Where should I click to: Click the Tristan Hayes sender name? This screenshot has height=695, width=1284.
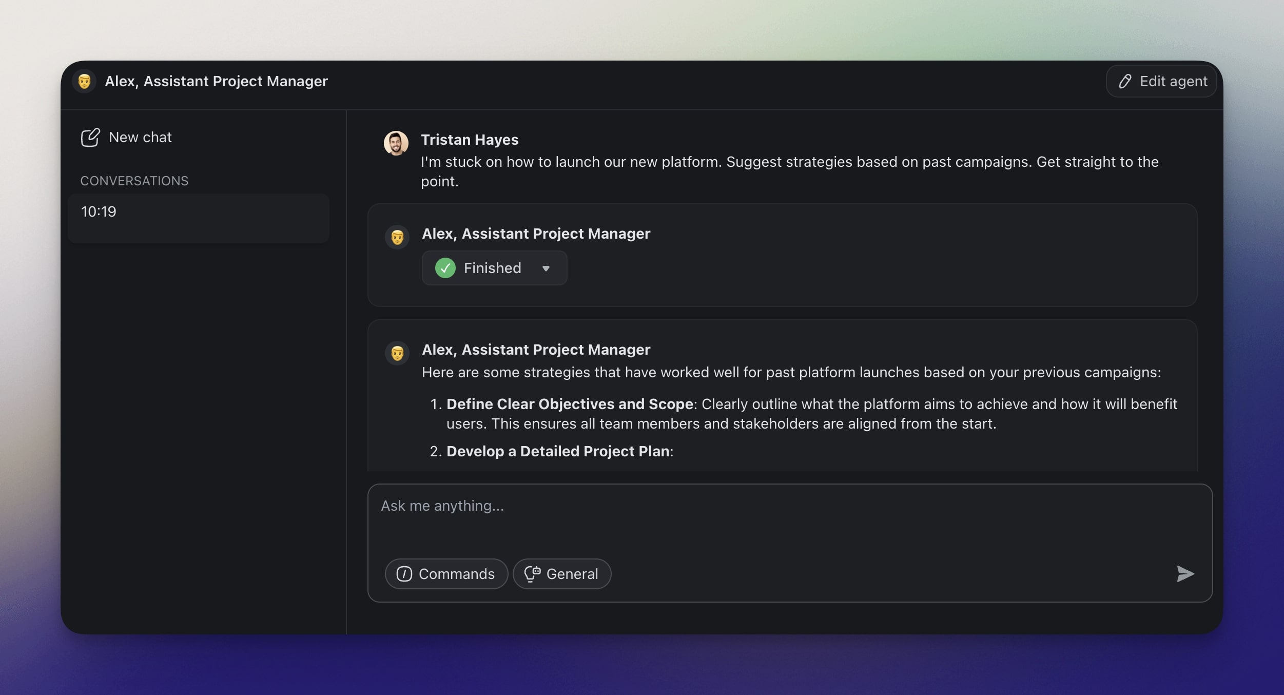(x=470, y=140)
